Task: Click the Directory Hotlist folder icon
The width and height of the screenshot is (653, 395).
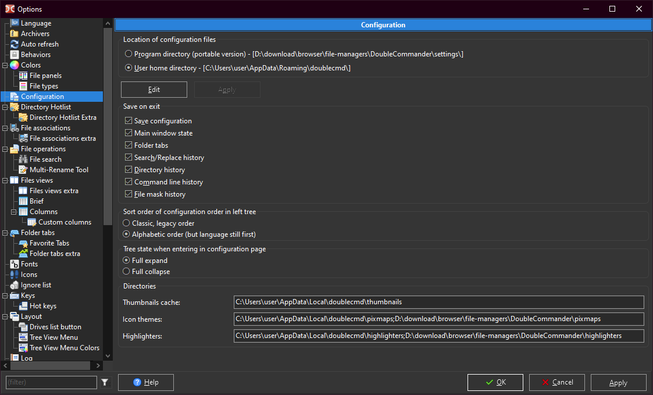Action: 15,107
